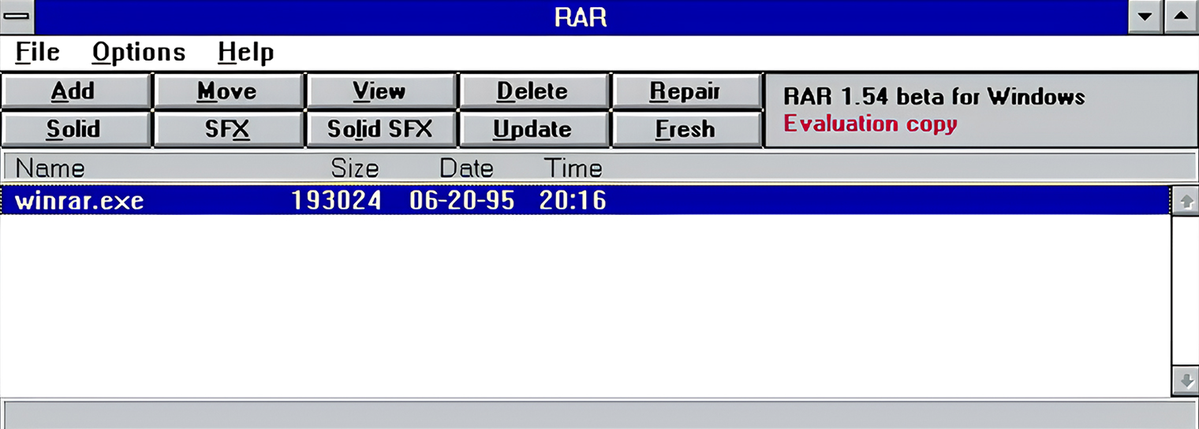Minimize the RAR window
This screenshot has height=429, width=1199.
(x=1146, y=17)
